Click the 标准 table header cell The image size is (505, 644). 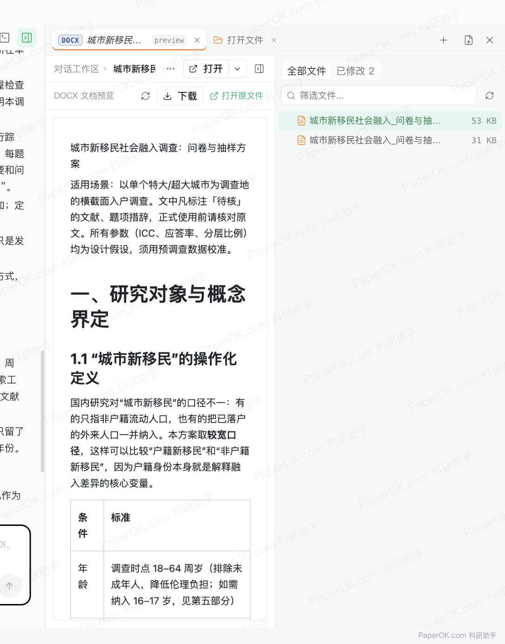pyautogui.click(x=177, y=525)
